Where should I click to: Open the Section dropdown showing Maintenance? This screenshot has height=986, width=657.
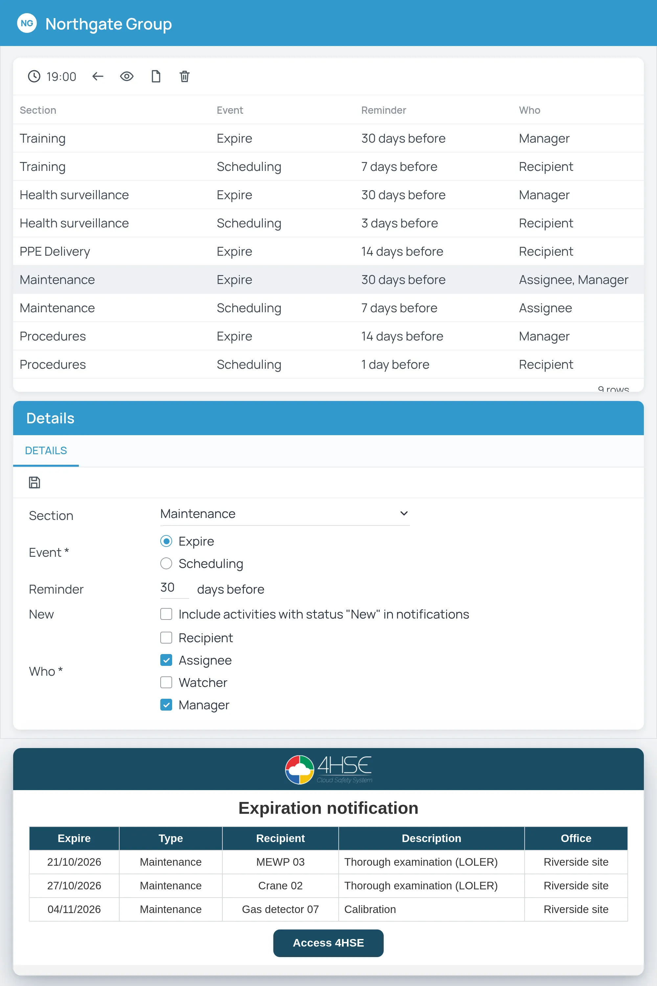[x=285, y=514]
